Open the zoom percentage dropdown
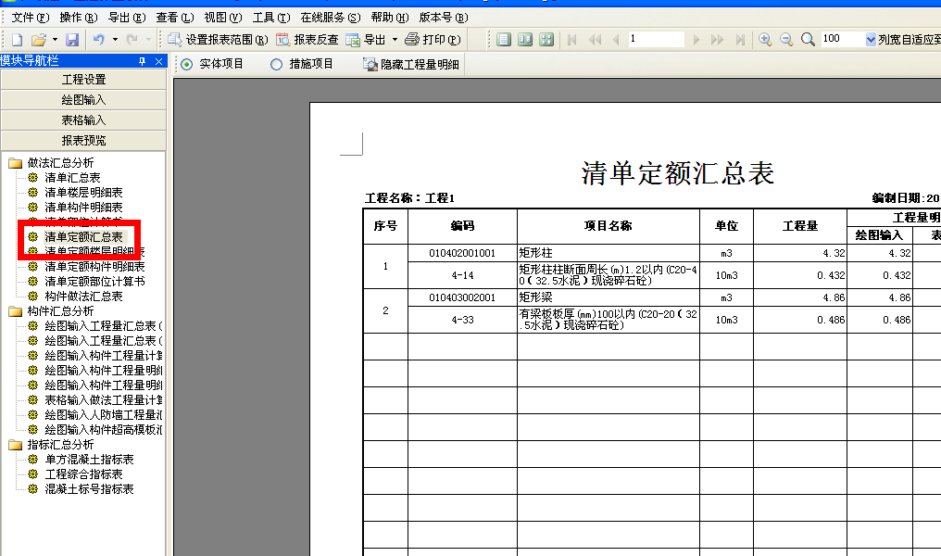The image size is (941, 556). click(x=871, y=40)
